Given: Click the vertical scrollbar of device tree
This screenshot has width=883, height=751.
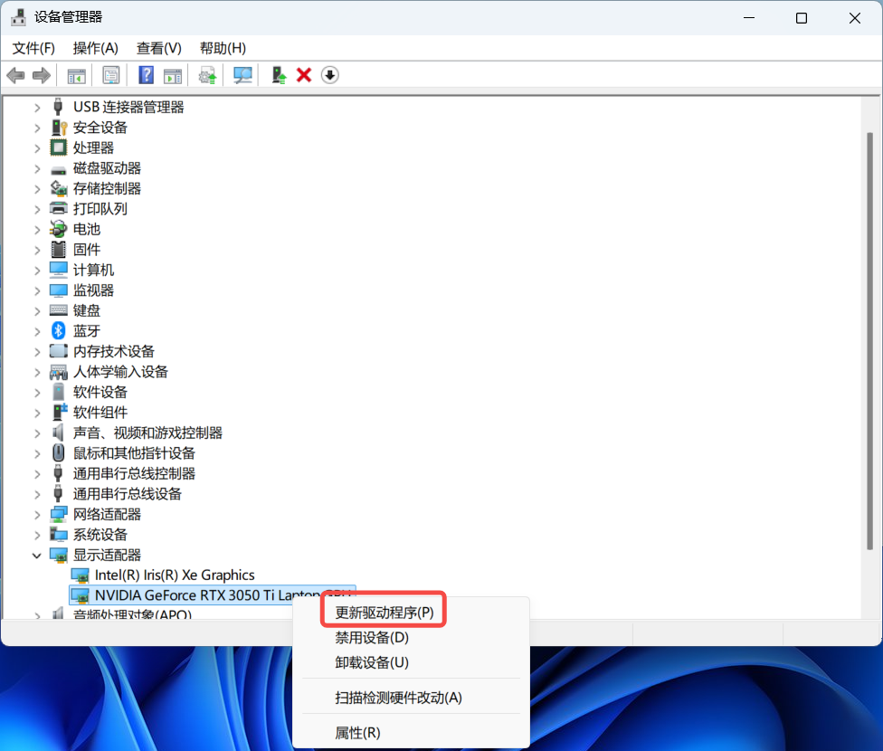Looking at the screenshot, I should pyautogui.click(x=869, y=362).
